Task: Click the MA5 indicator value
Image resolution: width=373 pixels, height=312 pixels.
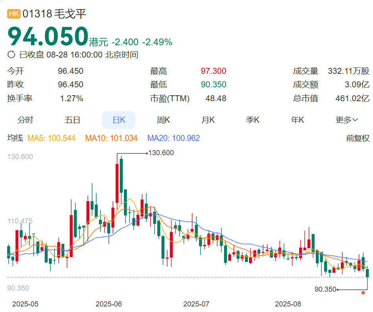Action: pyautogui.click(x=51, y=138)
